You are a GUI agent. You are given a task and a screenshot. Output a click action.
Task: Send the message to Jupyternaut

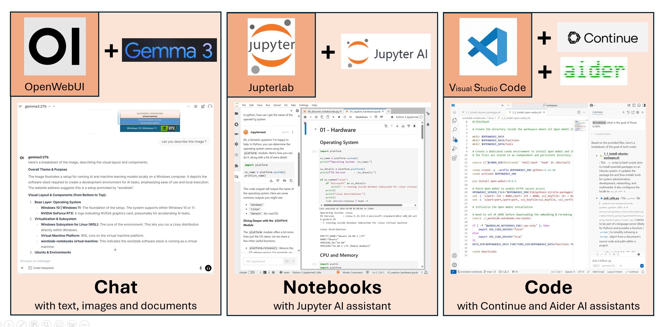coord(287,261)
